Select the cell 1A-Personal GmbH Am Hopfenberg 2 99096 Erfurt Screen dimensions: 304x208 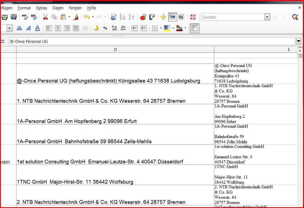pos(115,114)
